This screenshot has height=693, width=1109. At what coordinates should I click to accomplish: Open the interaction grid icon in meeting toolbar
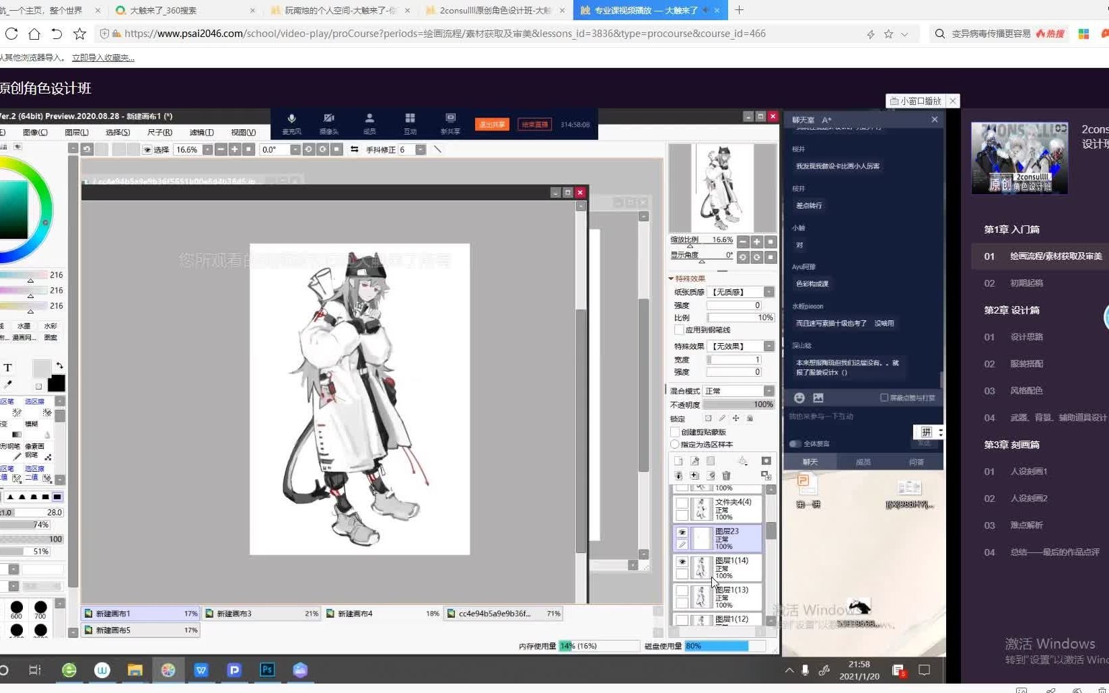point(410,118)
